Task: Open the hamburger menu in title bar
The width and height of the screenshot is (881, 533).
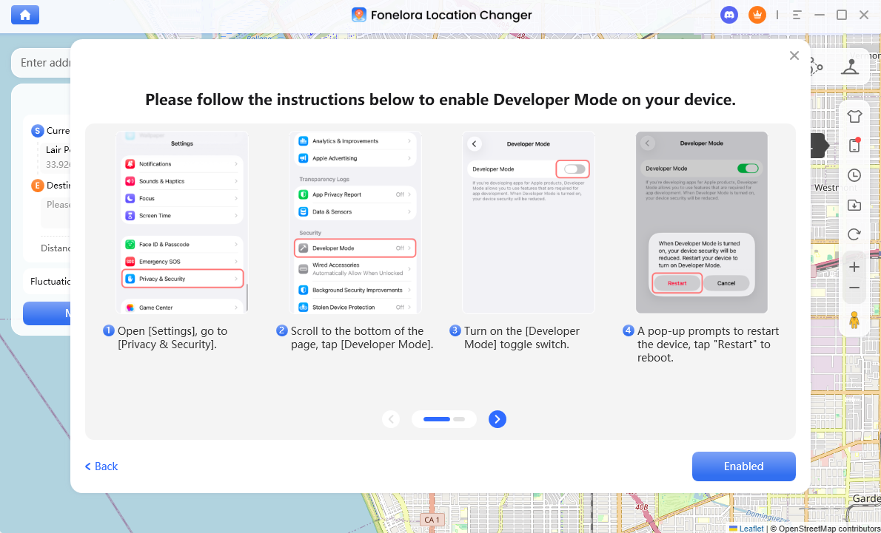Action: click(797, 15)
